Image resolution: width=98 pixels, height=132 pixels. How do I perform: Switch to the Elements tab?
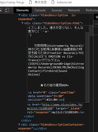23,10
